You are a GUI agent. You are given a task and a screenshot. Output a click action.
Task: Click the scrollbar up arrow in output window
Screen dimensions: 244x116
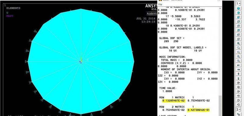pyautogui.click(x=220, y=8)
